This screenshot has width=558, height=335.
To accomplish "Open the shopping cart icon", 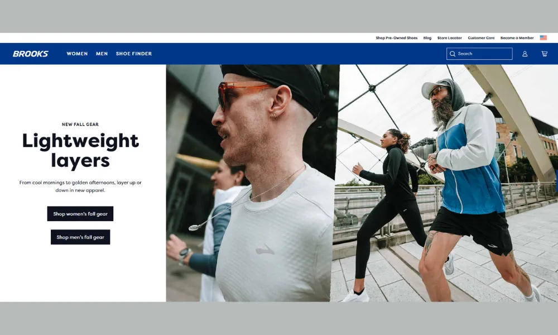I will pyautogui.click(x=544, y=54).
